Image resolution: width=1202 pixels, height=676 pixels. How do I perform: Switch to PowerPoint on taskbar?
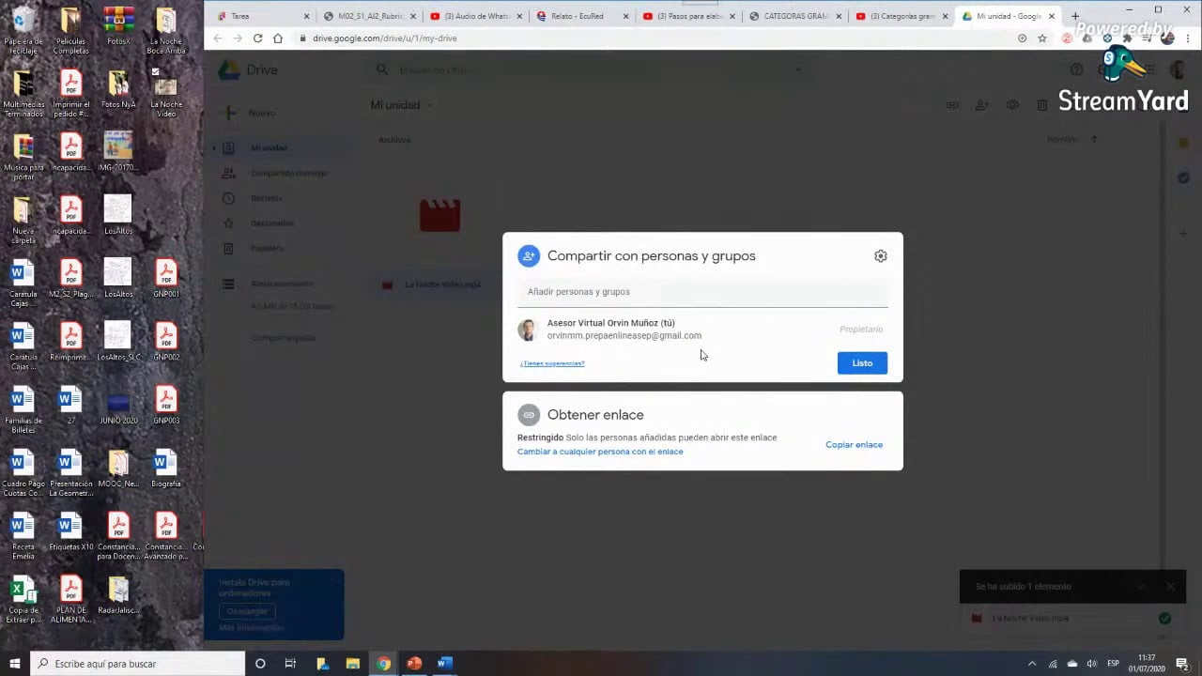(414, 664)
